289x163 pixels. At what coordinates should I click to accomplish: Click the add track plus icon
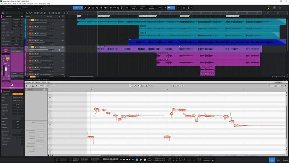[64, 13]
